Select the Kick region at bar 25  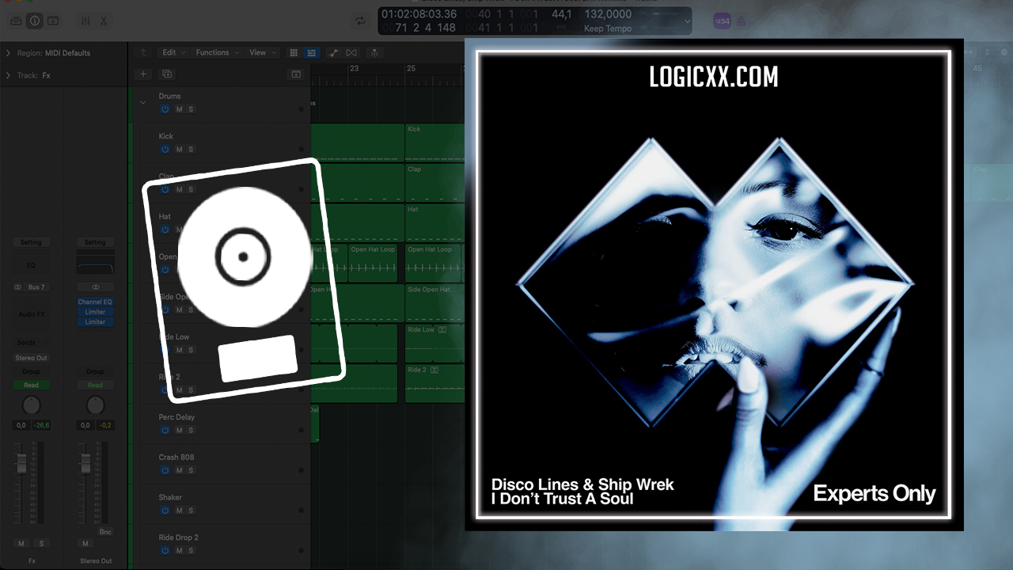(x=434, y=142)
